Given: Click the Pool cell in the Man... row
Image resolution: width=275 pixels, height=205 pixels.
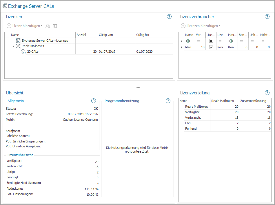Looking at the screenshot, I should tap(222, 47).
